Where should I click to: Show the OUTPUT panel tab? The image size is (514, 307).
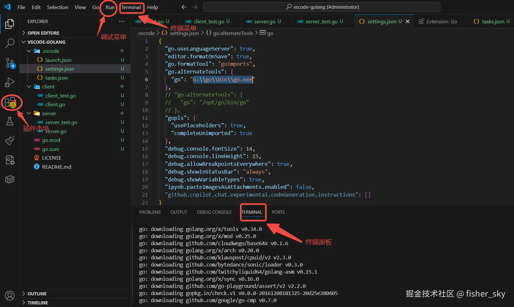point(179,212)
